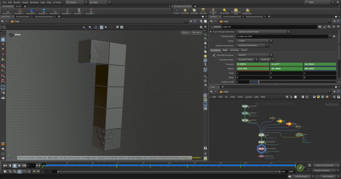Open the Append xformOp dropdown

[254, 55]
